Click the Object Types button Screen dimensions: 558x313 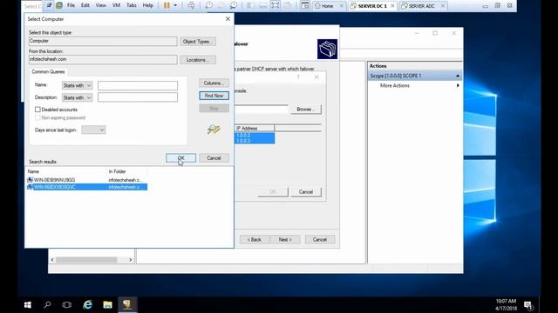(198, 42)
